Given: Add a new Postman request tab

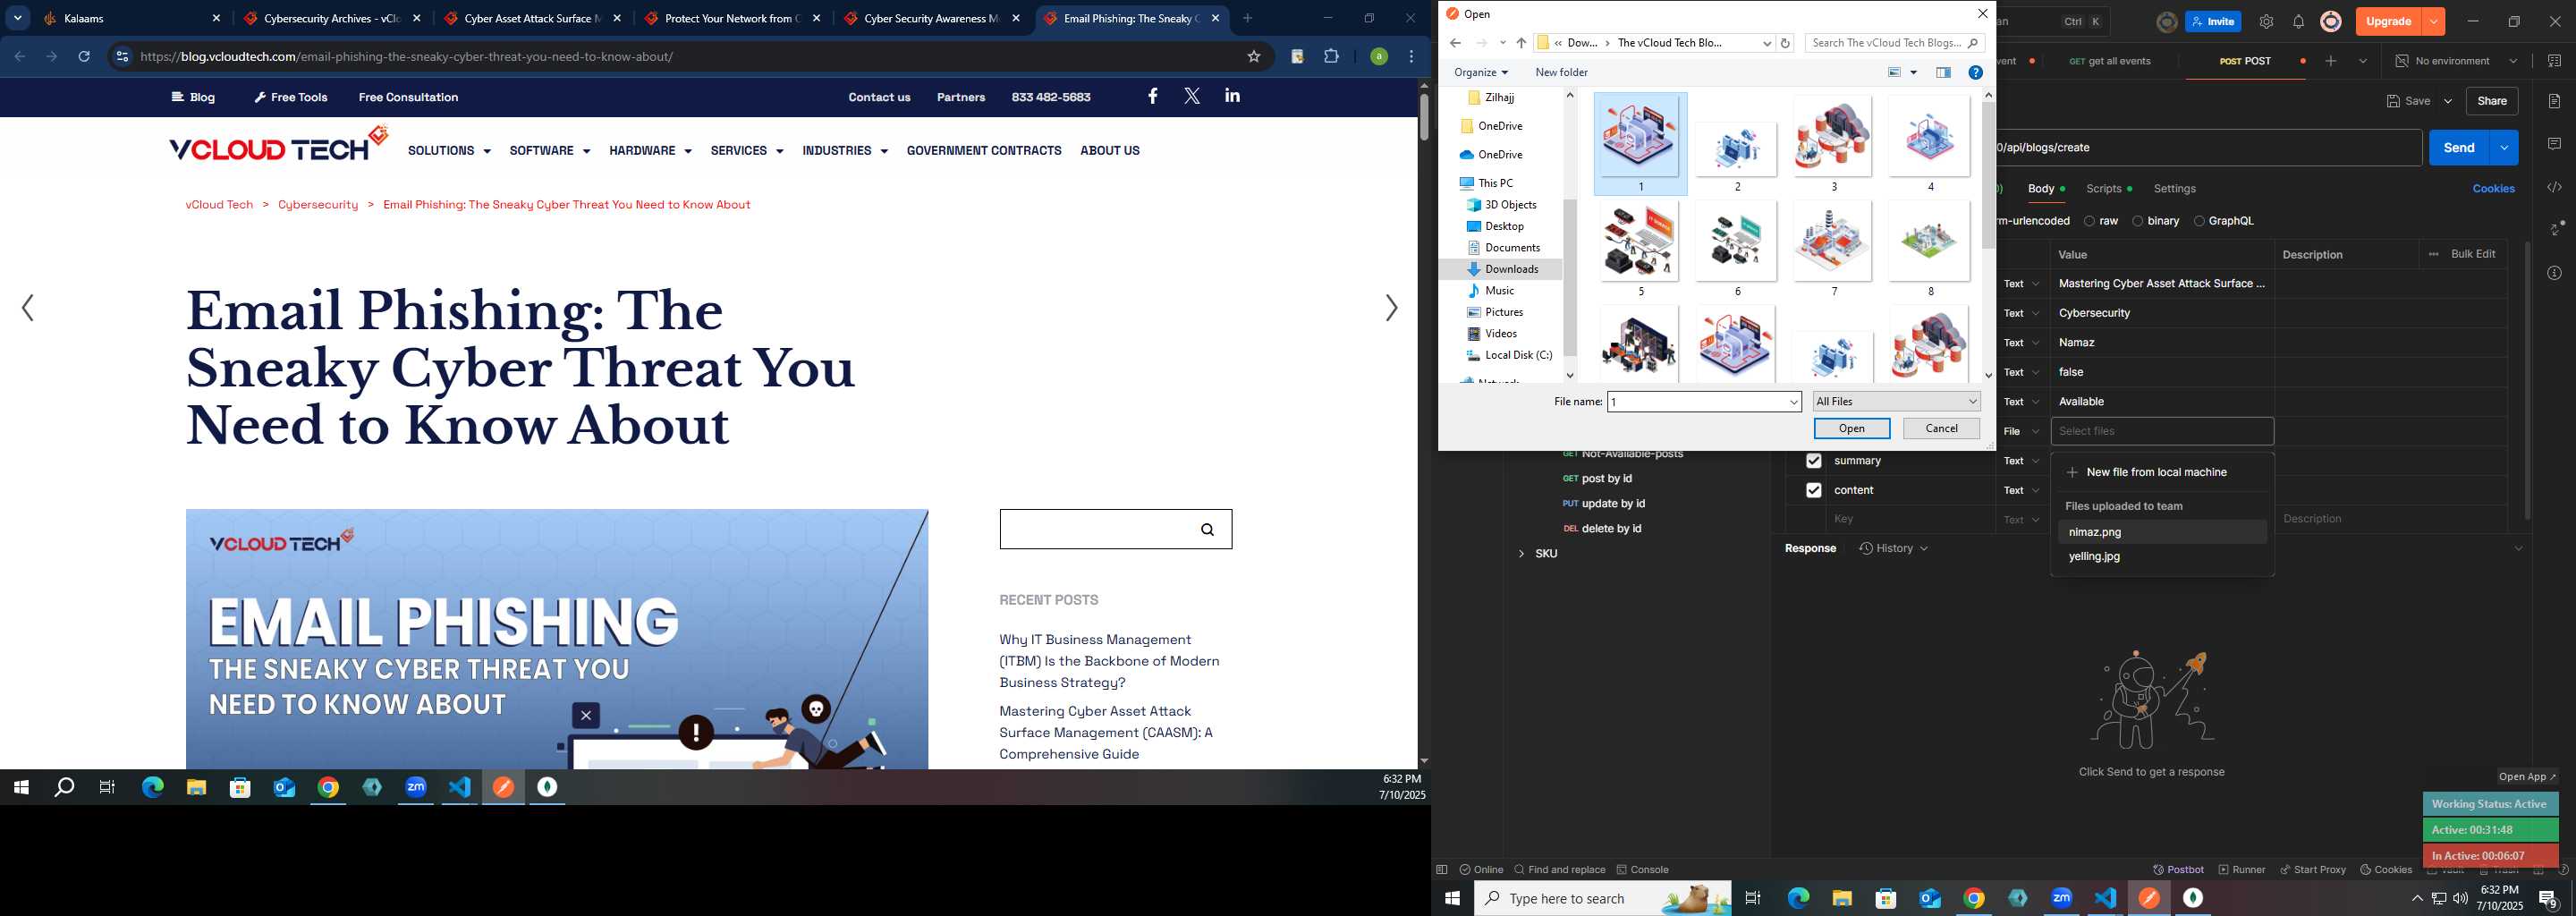Looking at the screenshot, I should point(2331,61).
